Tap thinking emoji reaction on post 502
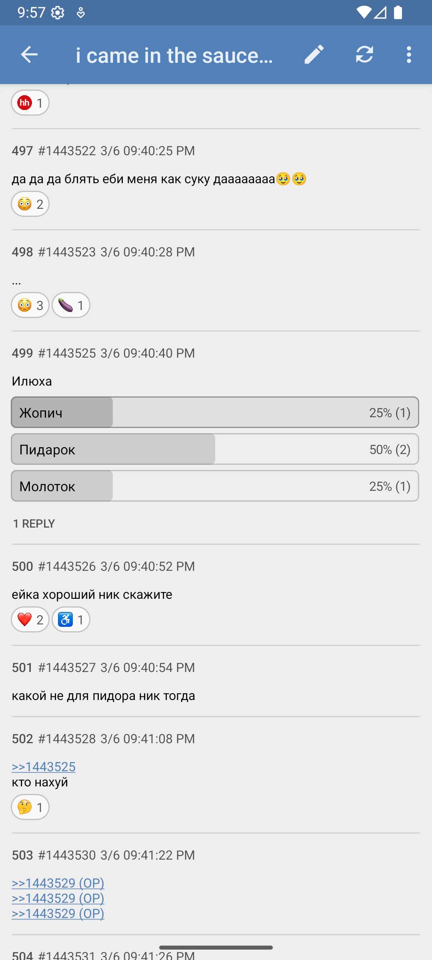432x960 pixels. pyautogui.click(x=30, y=807)
